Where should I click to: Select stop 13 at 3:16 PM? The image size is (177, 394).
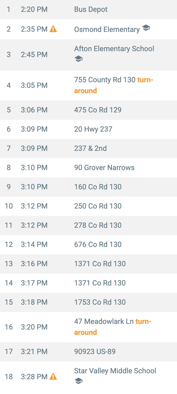[x=89, y=264]
